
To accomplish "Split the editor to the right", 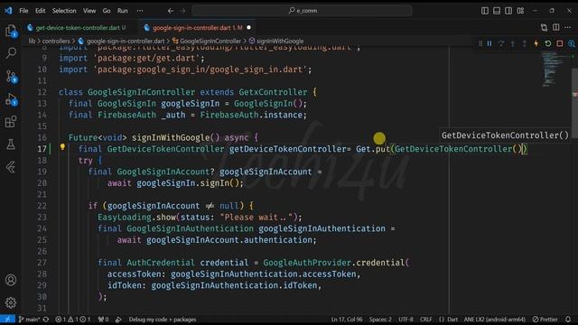I will pos(556,27).
